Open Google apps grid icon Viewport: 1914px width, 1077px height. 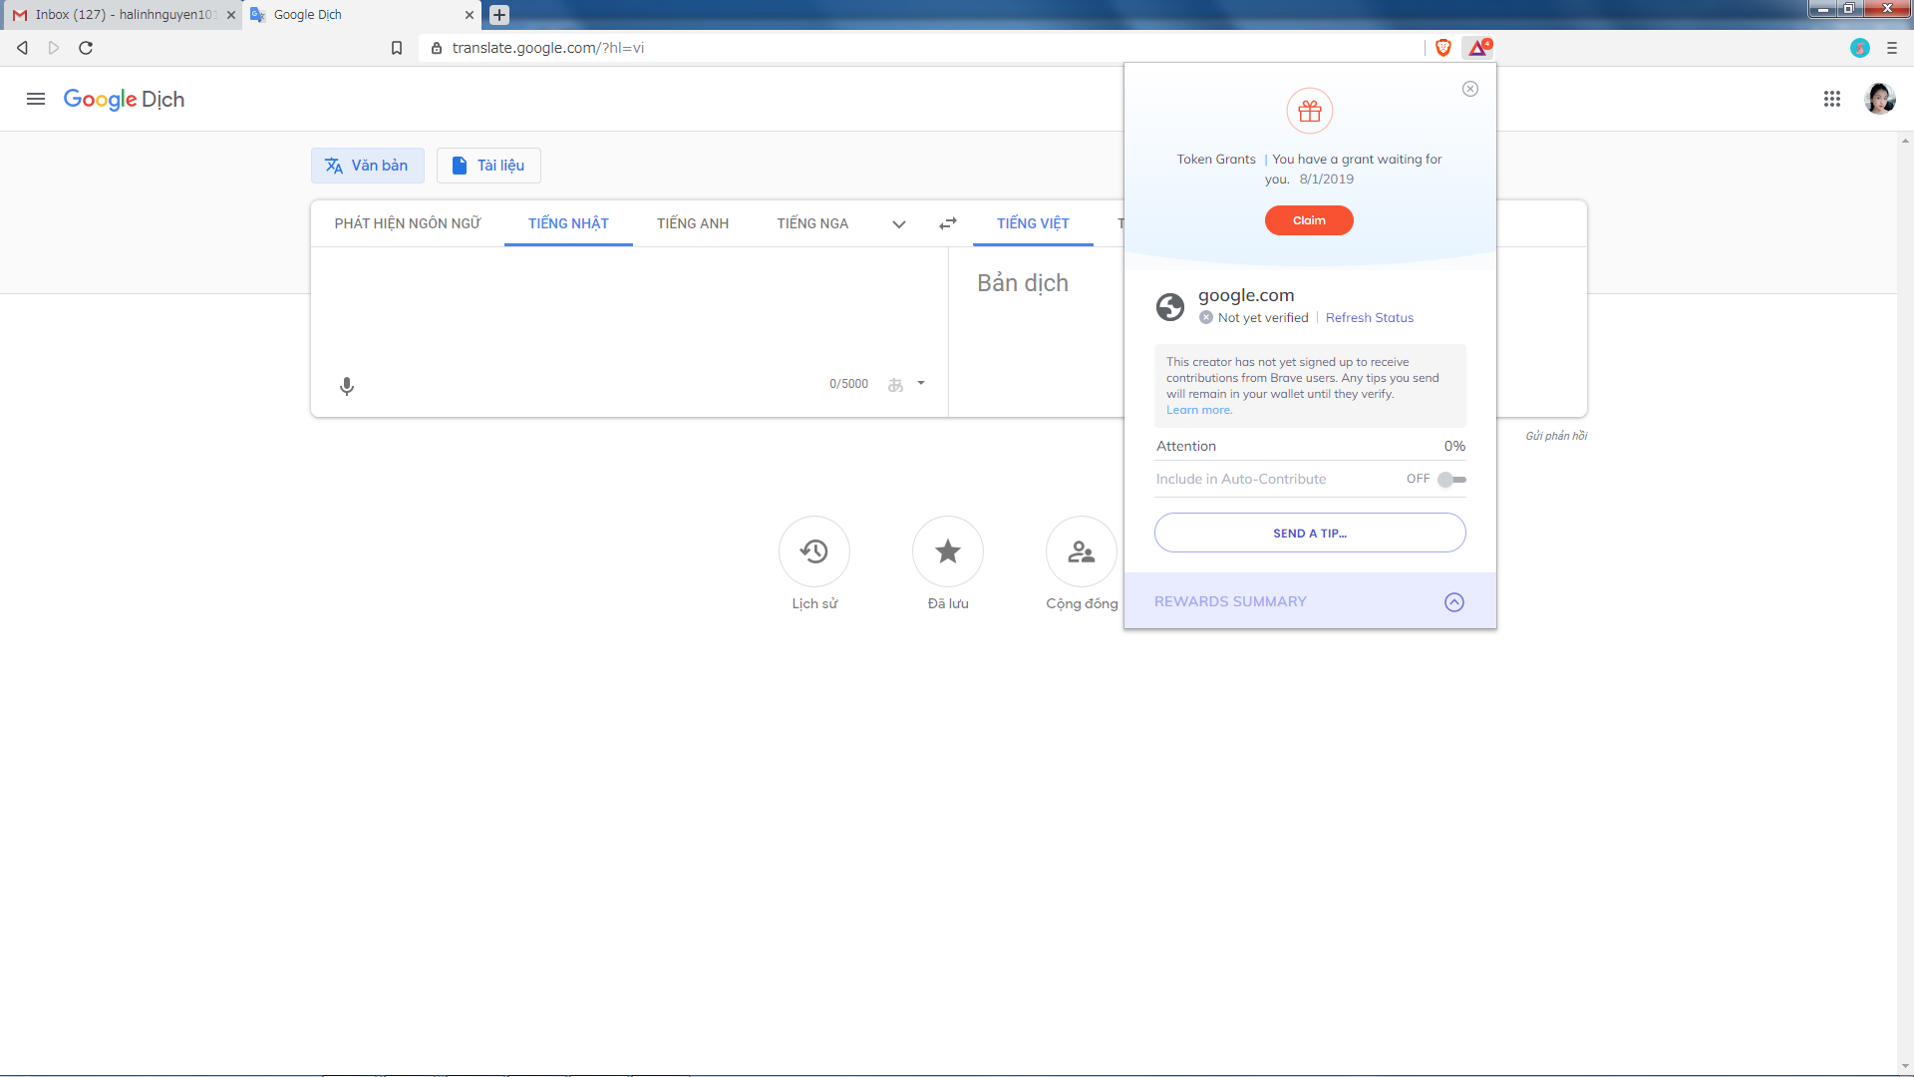1831,99
